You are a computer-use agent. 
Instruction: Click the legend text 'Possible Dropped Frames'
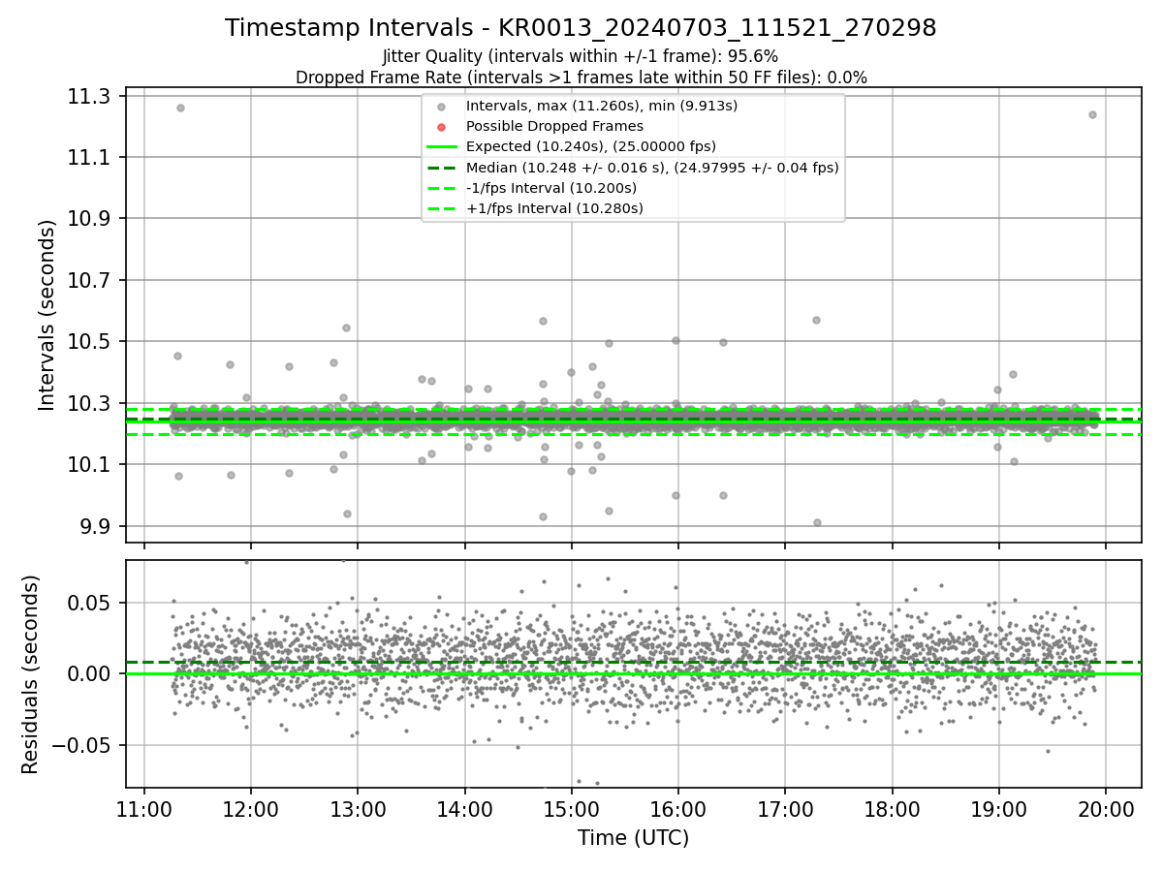click(x=554, y=126)
